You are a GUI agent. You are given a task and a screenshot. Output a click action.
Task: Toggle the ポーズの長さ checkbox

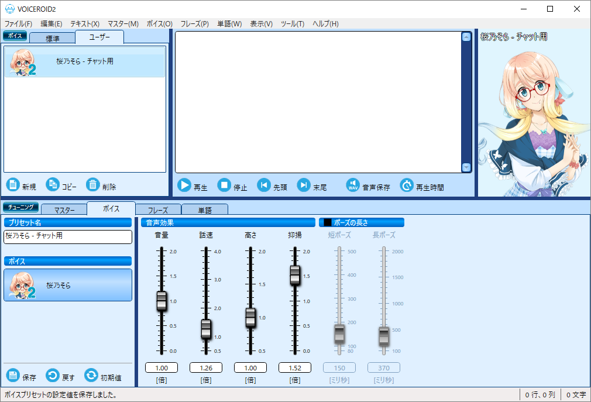coord(328,222)
